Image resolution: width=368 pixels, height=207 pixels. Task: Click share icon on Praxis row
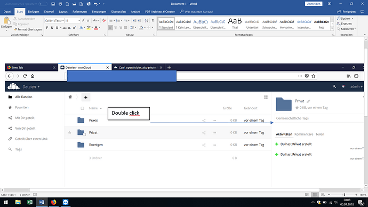204,121
